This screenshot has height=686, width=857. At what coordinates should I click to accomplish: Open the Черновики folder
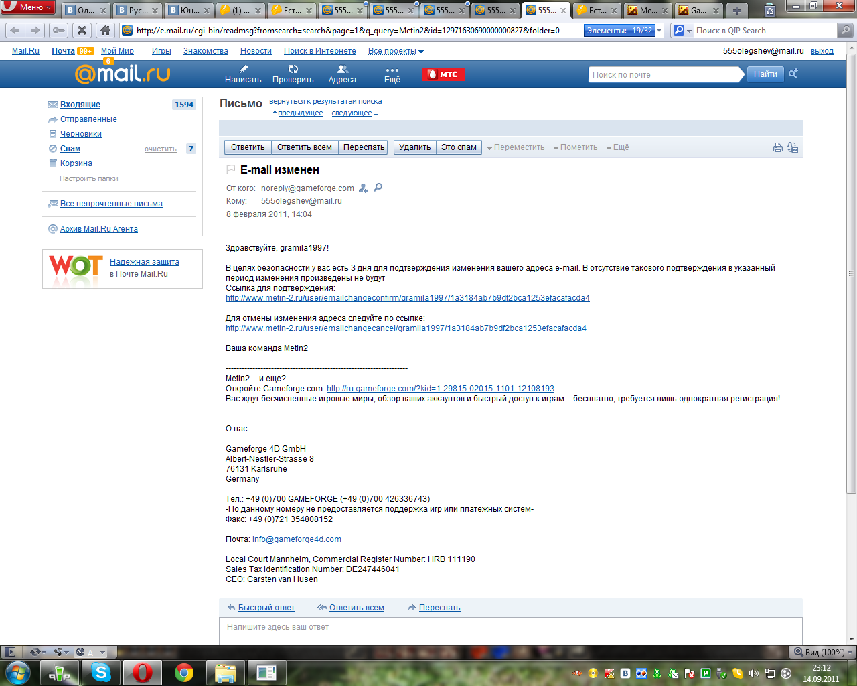coord(81,134)
